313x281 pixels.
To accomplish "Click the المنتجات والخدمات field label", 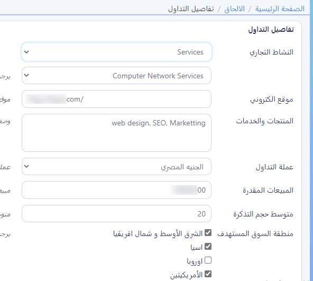I will coord(265,121).
